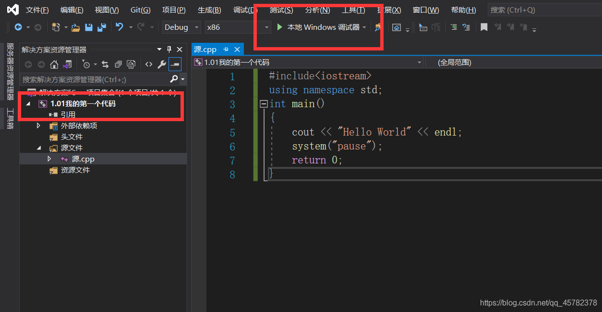Open the New Project icon's dropdown arrow

pos(66,27)
